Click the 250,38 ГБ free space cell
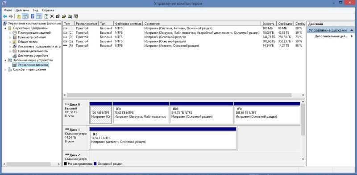The image size is (357, 175). (x=285, y=37)
